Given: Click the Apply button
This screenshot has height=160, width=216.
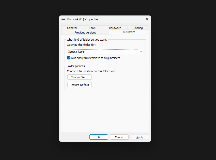Looking at the screenshot, I should pos(140,137).
